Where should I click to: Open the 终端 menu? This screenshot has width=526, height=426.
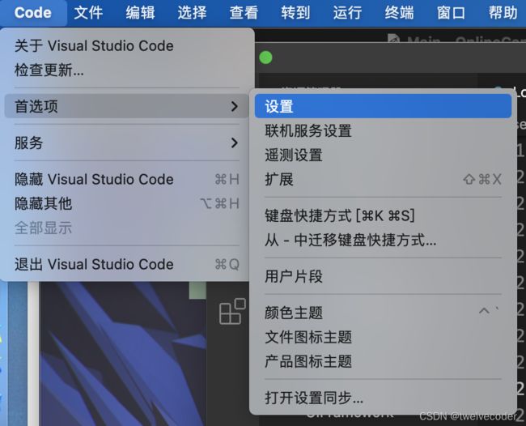(x=399, y=13)
